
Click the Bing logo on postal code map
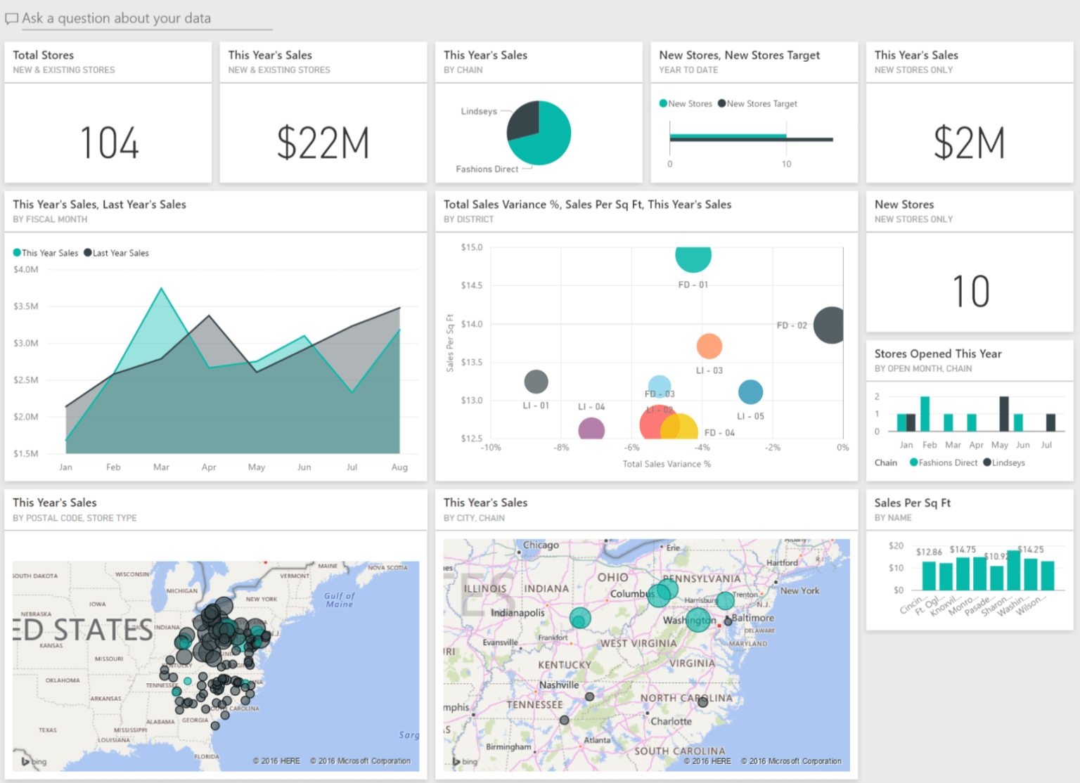(x=34, y=761)
